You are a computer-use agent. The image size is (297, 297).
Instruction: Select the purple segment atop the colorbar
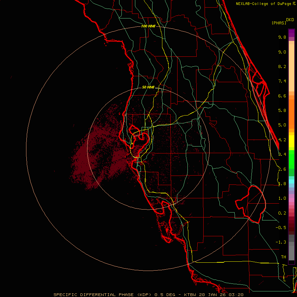291,33
